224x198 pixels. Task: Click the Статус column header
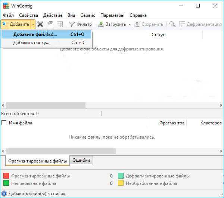click(176, 35)
